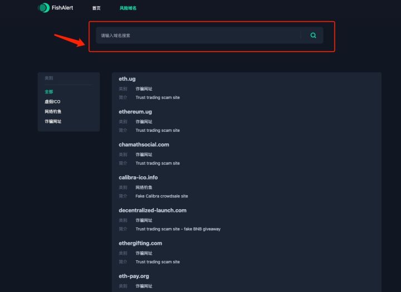Click 网络钓鱼 tag under calibra-ico.info

(x=144, y=187)
